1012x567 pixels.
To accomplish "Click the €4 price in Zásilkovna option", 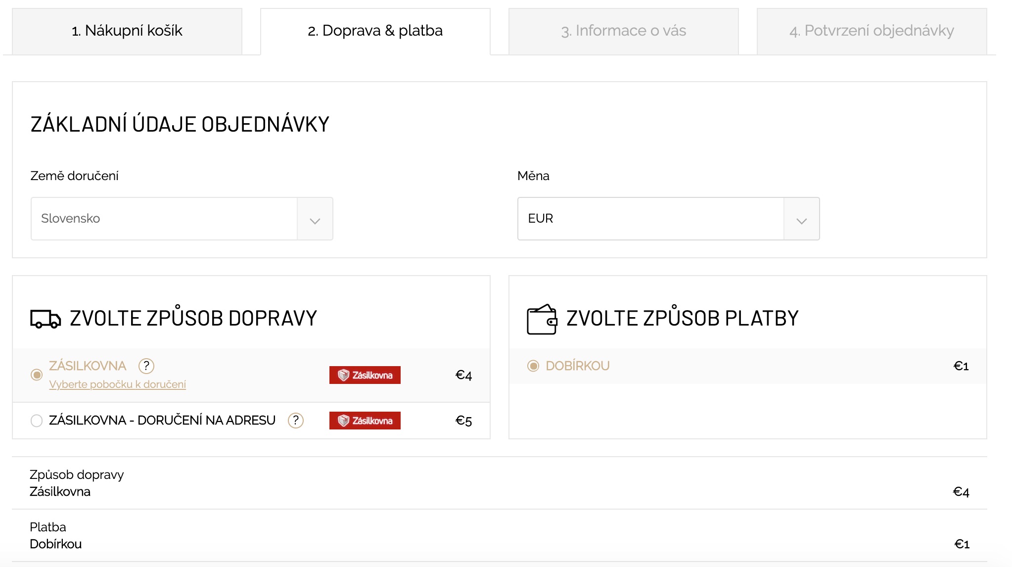I will pyautogui.click(x=463, y=376).
